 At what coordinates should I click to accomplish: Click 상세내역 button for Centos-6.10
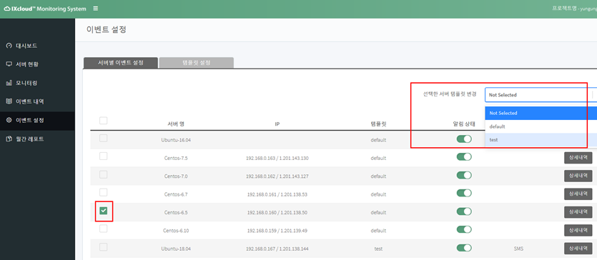(578, 230)
